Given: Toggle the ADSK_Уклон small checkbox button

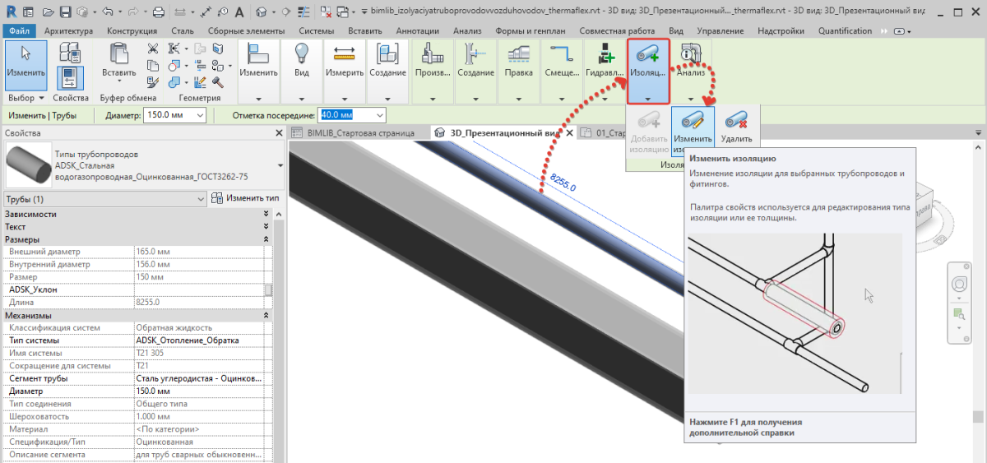Looking at the screenshot, I should coord(267,290).
